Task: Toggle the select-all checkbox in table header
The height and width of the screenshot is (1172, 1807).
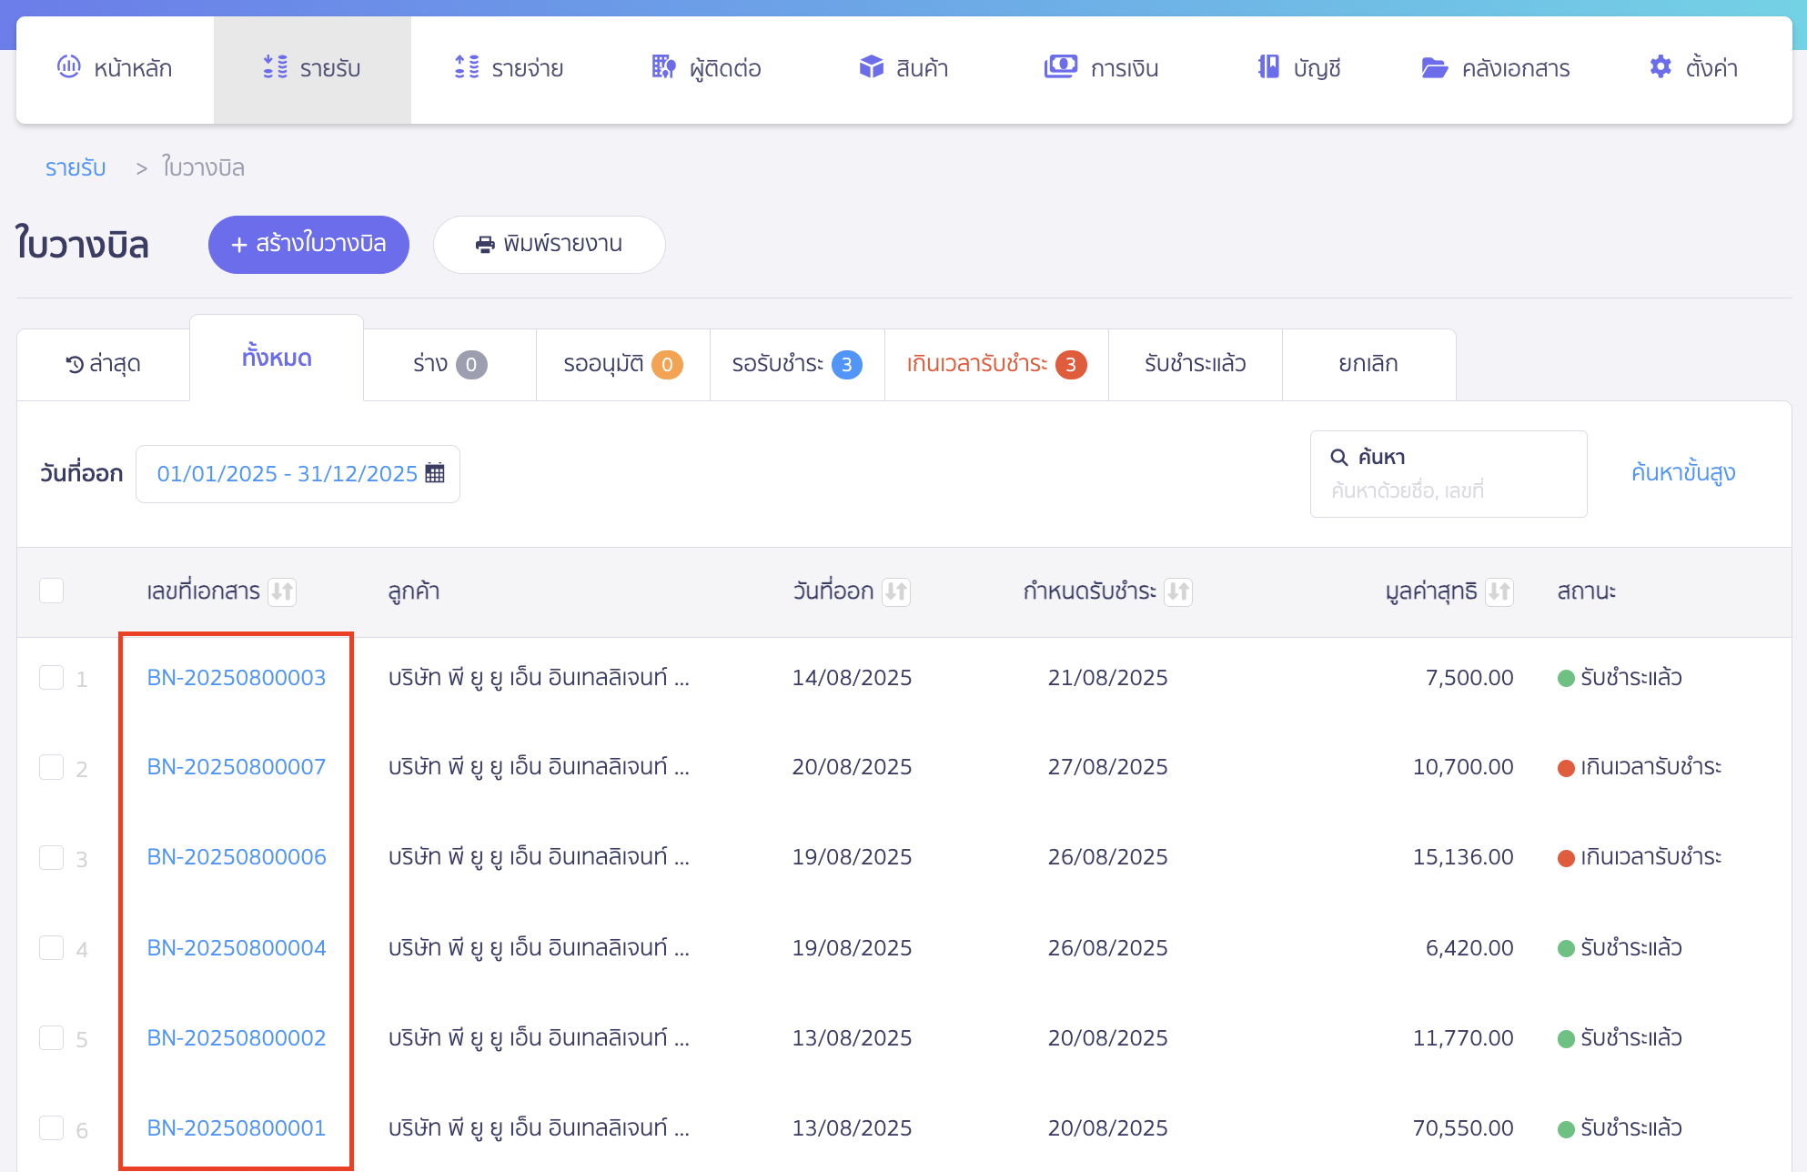Action: [x=52, y=591]
